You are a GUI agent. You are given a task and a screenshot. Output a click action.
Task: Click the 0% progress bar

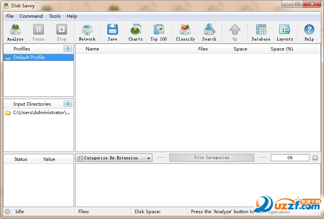(x=290, y=158)
